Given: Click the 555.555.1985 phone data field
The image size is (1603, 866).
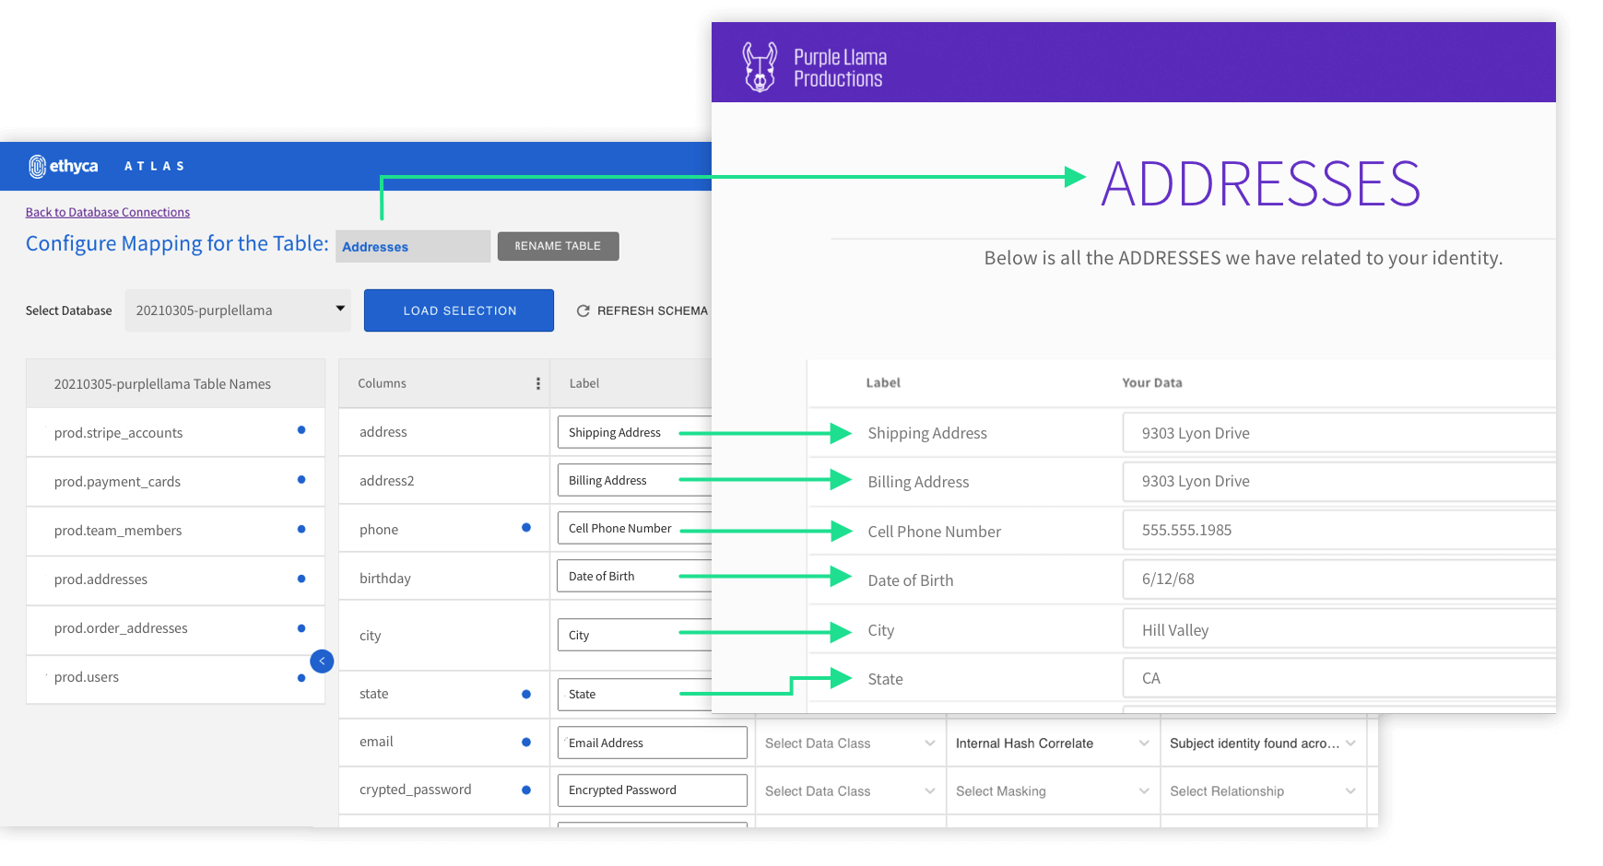Looking at the screenshot, I should pyautogui.click(x=1339, y=531).
